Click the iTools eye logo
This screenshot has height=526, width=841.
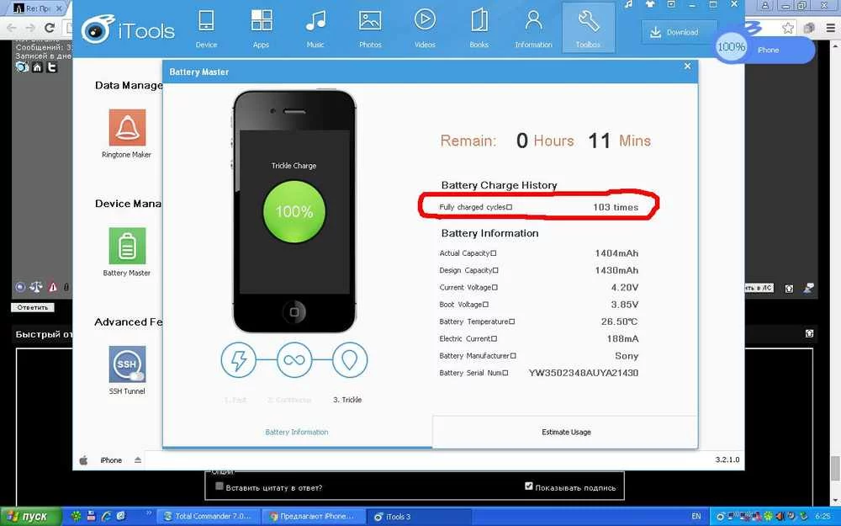[98, 29]
